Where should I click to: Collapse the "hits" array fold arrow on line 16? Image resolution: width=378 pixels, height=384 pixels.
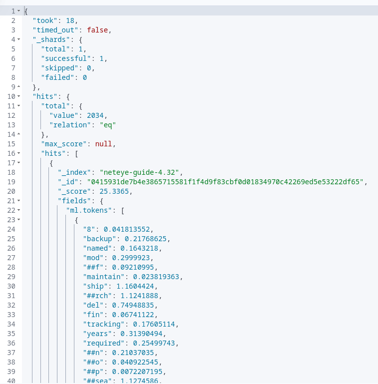coord(19,153)
